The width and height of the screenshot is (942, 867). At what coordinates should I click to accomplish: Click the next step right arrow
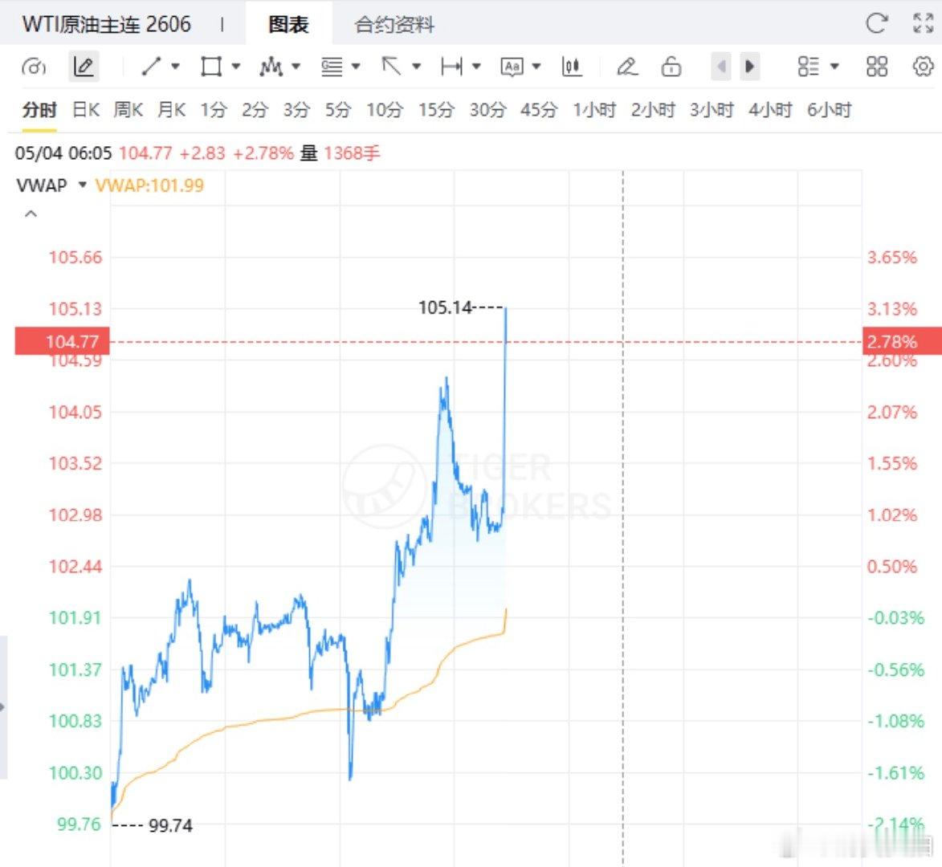click(x=749, y=66)
